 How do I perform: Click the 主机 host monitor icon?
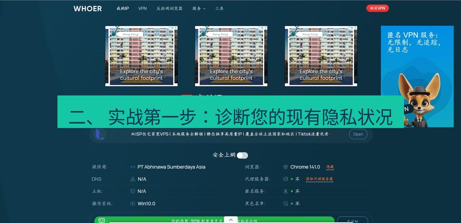click(133, 191)
